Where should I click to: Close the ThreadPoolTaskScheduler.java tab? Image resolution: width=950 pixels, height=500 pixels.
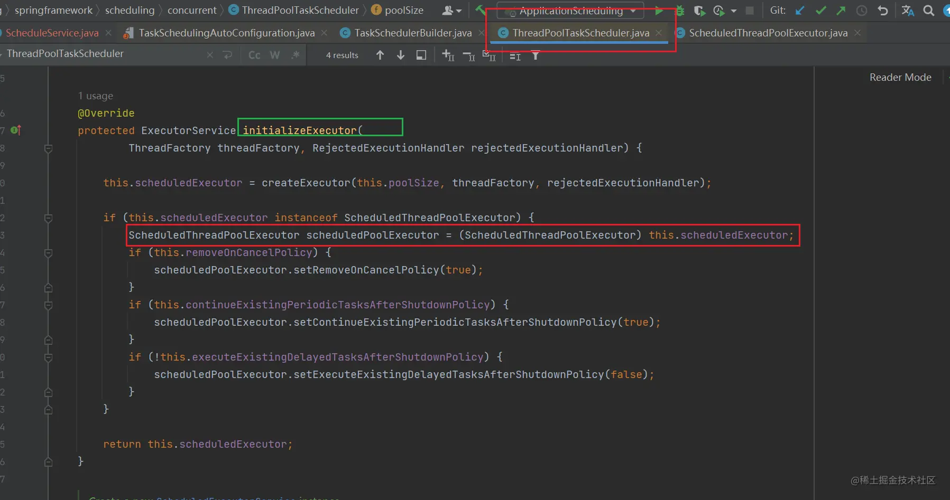659,33
